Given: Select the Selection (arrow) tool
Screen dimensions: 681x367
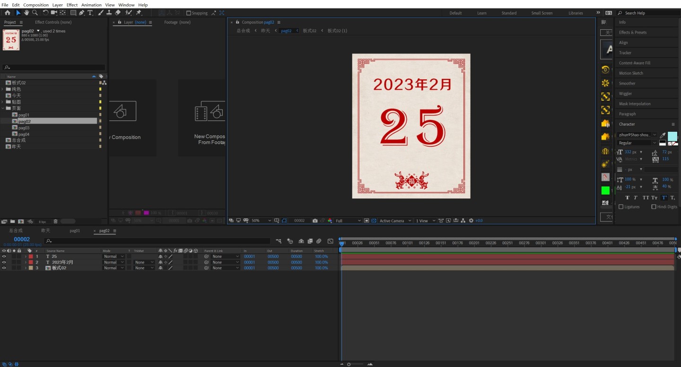Looking at the screenshot, I should click(18, 13).
